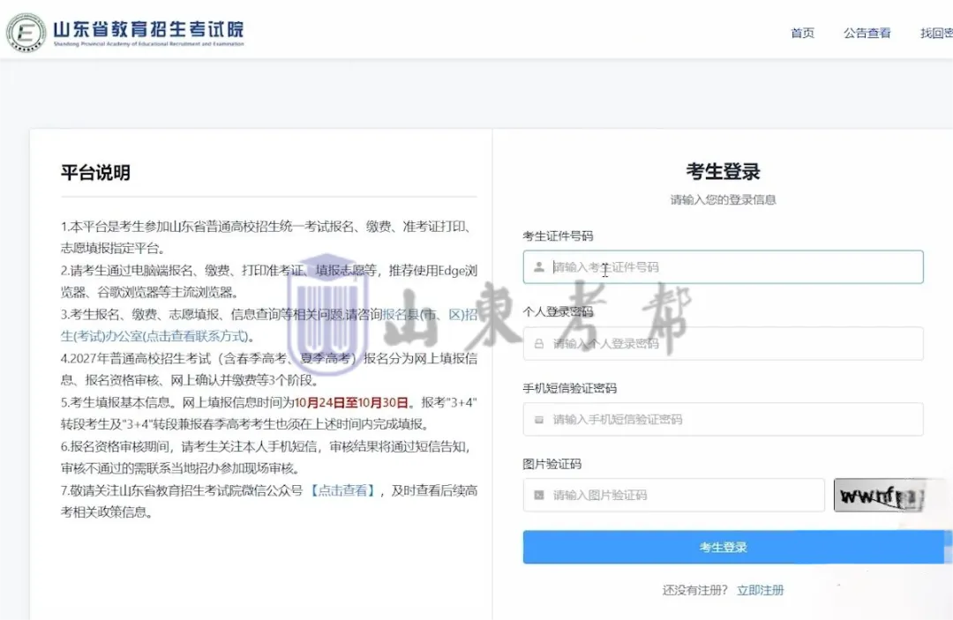Click the red 10月24日至10月30日 date text
Viewport: 953px width, 620px height.
click(x=351, y=403)
